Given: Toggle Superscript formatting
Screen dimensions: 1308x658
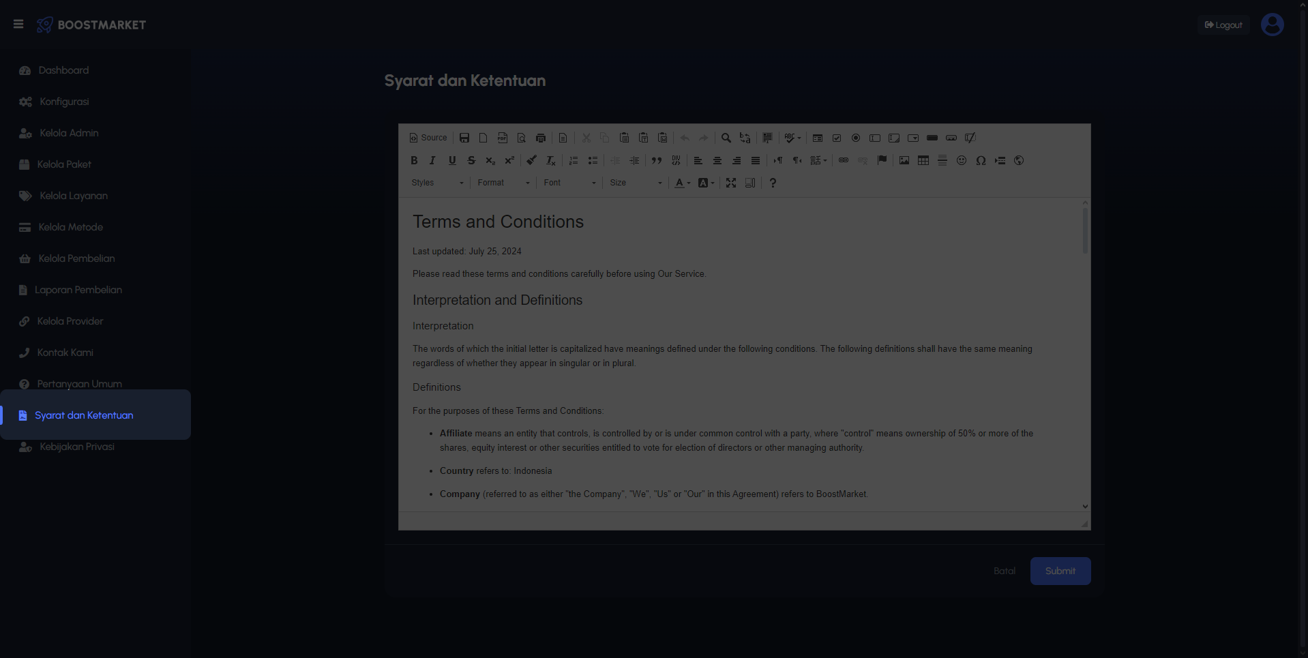Looking at the screenshot, I should (509, 160).
